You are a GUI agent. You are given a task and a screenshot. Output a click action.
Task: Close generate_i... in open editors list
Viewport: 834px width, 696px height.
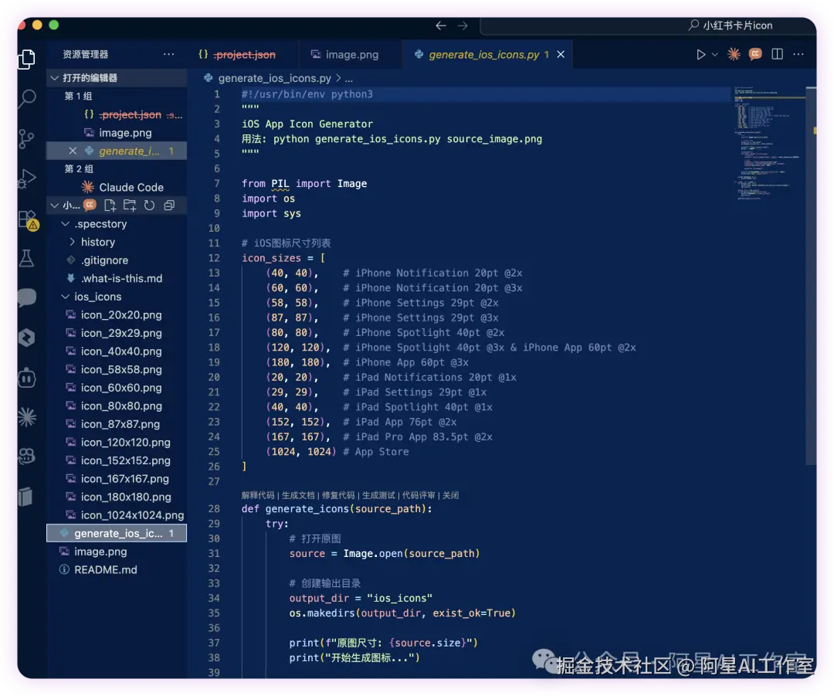(73, 151)
